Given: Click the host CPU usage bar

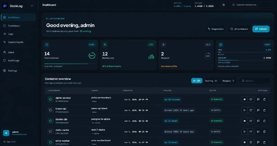Looking at the screenshot, I should tap(244, 52).
